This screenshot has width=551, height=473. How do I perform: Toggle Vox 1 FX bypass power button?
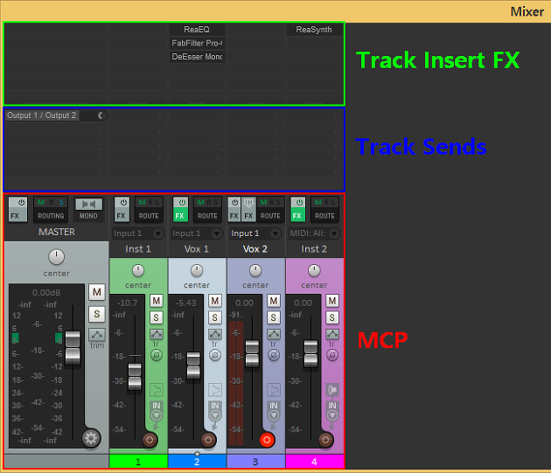[x=182, y=203]
